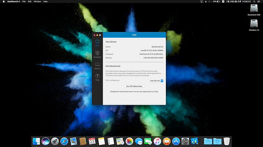Open Siri from the Dock
Image resolution: width=263 pixels, height=147 pixels.
[46, 141]
